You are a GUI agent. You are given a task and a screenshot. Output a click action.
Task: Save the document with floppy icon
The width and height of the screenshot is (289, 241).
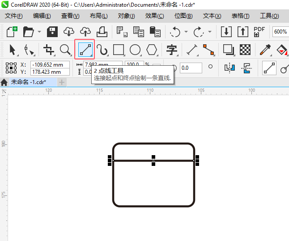click(52, 32)
